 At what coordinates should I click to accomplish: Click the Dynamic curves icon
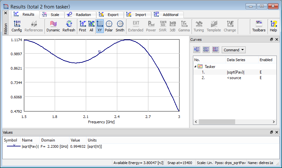[x=53, y=26]
